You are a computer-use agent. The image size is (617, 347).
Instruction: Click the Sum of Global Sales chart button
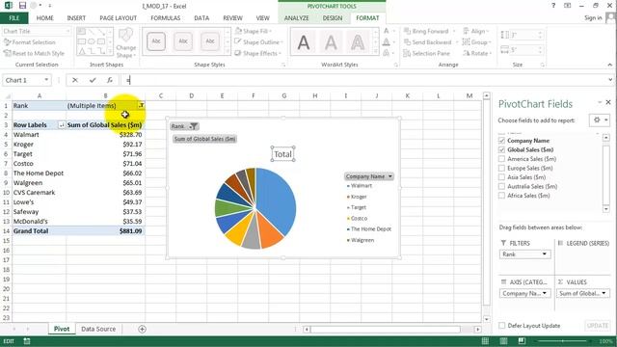pyautogui.click(x=204, y=139)
